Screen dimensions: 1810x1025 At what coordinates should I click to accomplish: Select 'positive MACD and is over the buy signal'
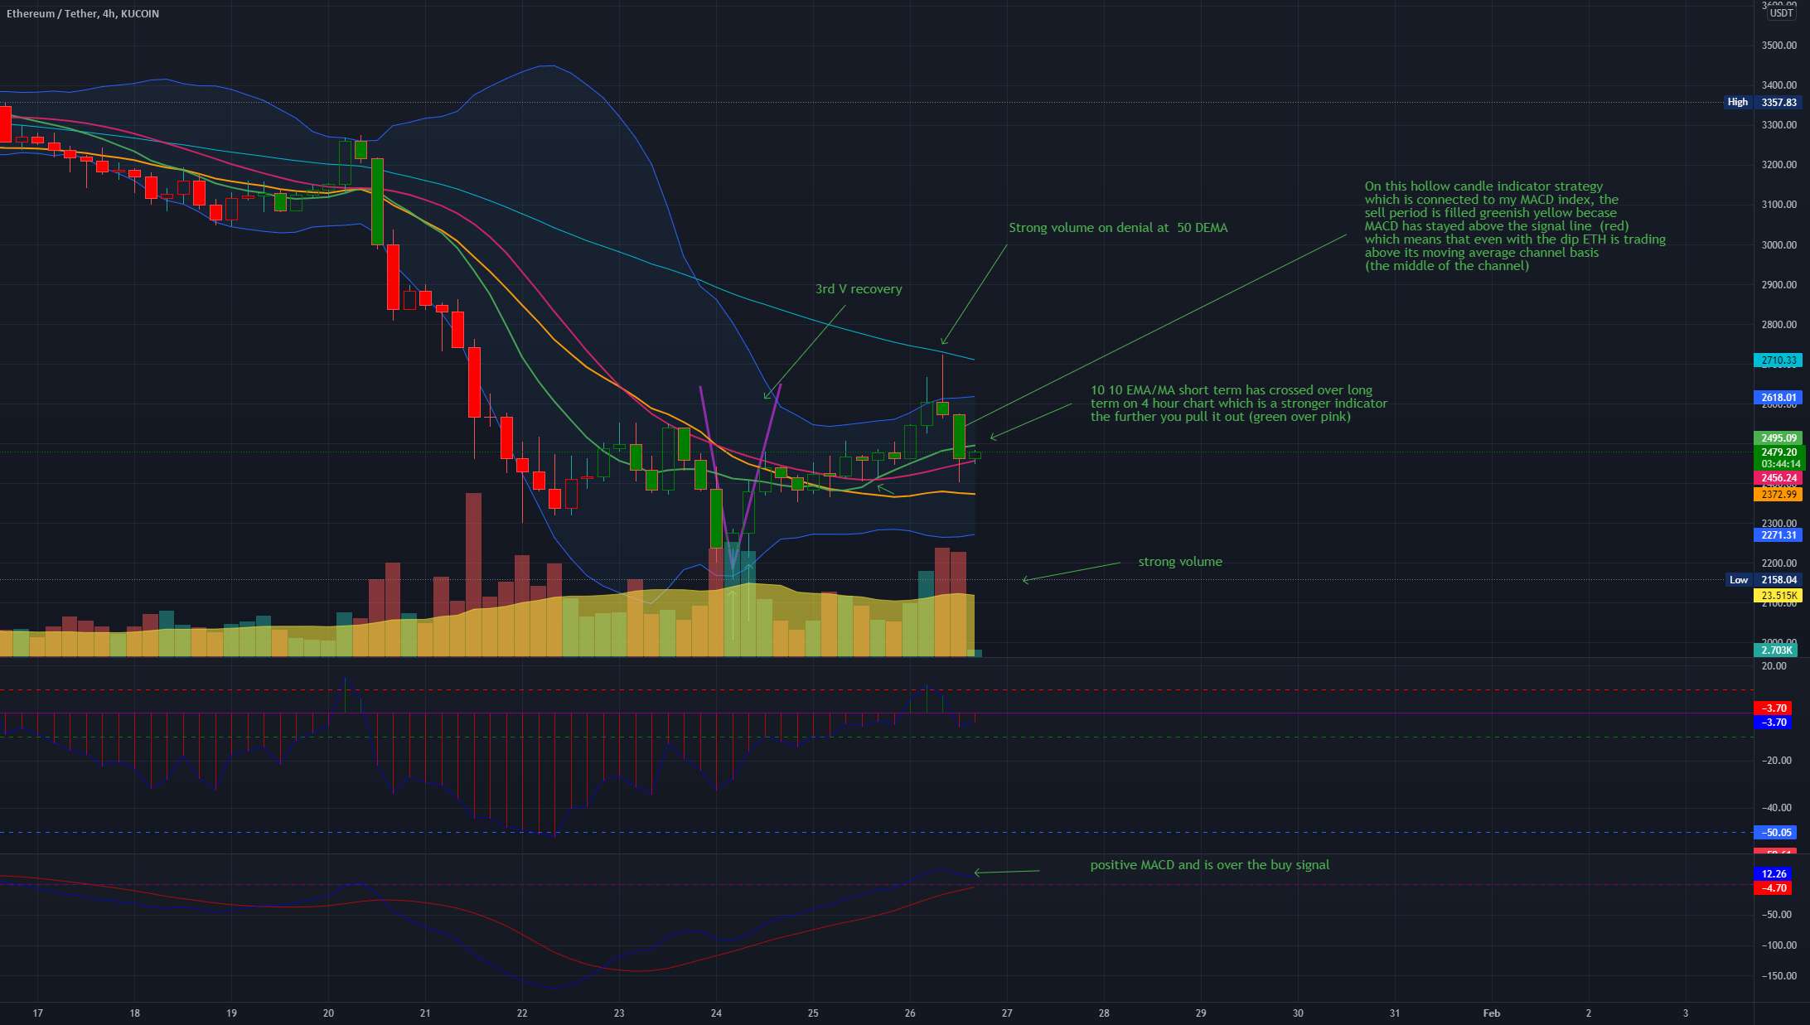(x=1209, y=865)
